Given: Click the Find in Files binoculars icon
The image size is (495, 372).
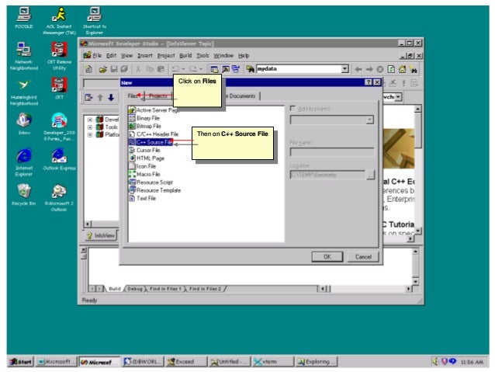Looking at the screenshot, I should click(x=250, y=69).
